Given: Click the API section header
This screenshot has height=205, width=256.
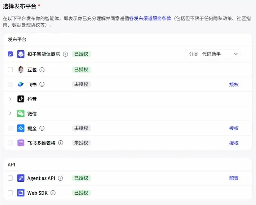Looking at the screenshot, I should tap(12, 164).
